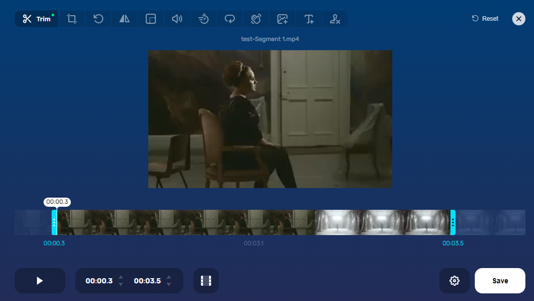Click the file name test-Segment 1.mp4
The height and width of the screenshot is (301, 534).
pos(270,39)
